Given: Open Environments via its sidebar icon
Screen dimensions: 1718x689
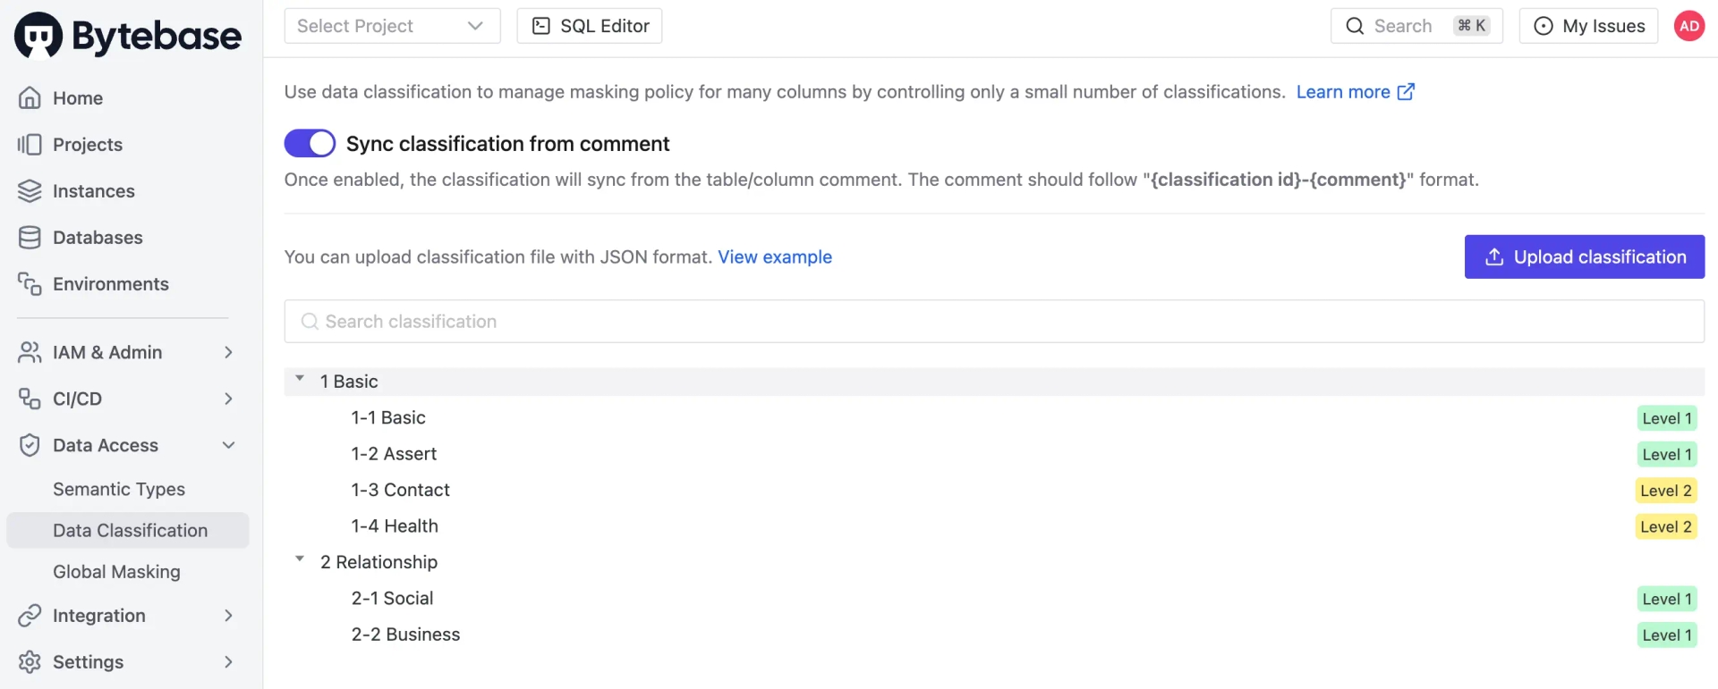Looking at the screenshot, I should [30, 283].
